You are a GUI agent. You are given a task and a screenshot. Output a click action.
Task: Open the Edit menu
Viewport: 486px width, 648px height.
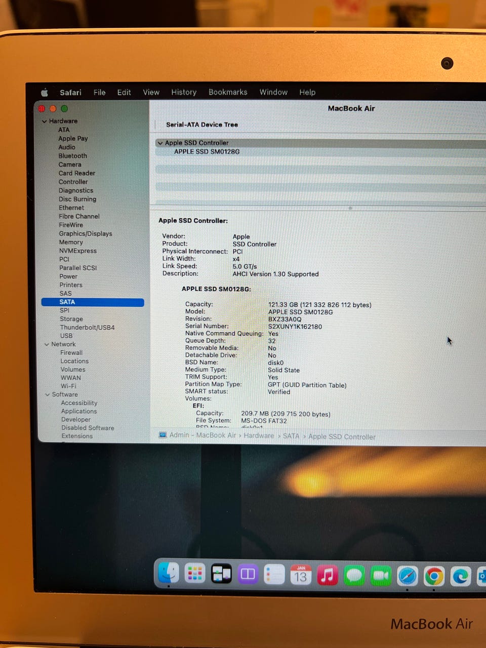click(x=124, y=93)
